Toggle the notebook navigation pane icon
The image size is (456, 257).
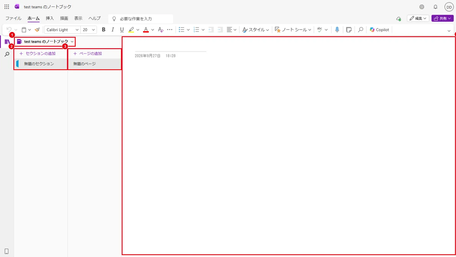pyautogui.click(x=7, y=42)
